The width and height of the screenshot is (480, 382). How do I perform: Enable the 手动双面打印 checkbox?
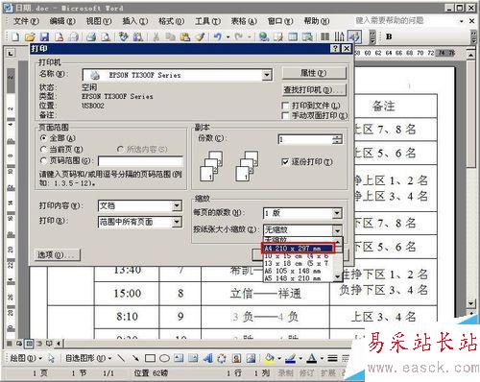click(x=285, y=115)
